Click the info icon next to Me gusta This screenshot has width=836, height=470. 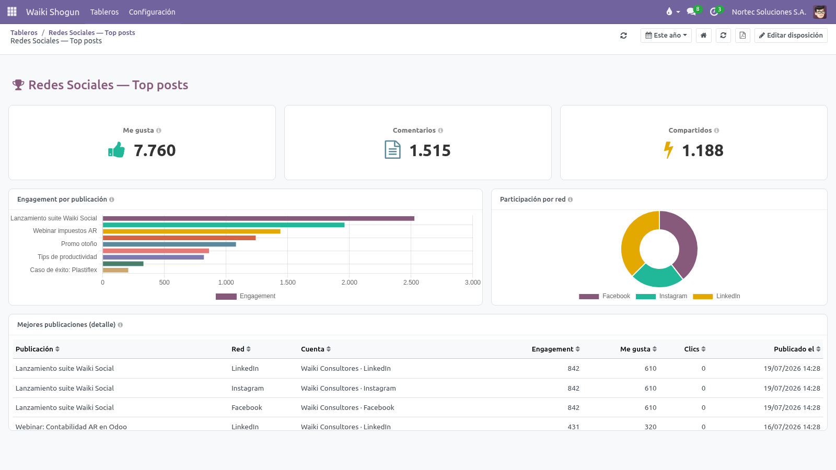tap(159, 131)
